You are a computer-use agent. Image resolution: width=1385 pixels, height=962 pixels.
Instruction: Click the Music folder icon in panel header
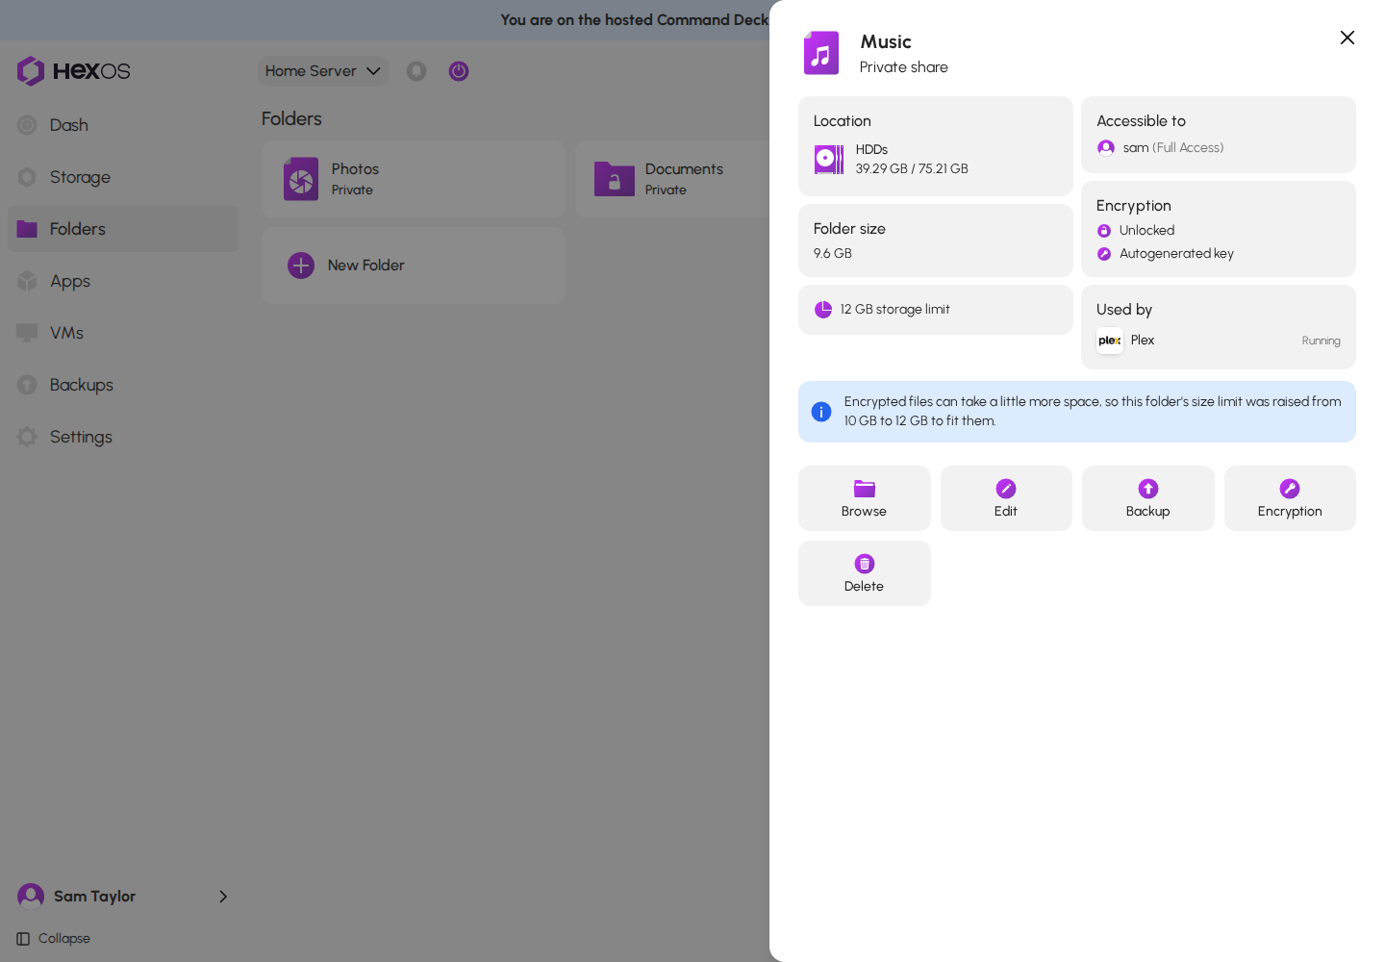pyautogui.click(x=821, y=53)
